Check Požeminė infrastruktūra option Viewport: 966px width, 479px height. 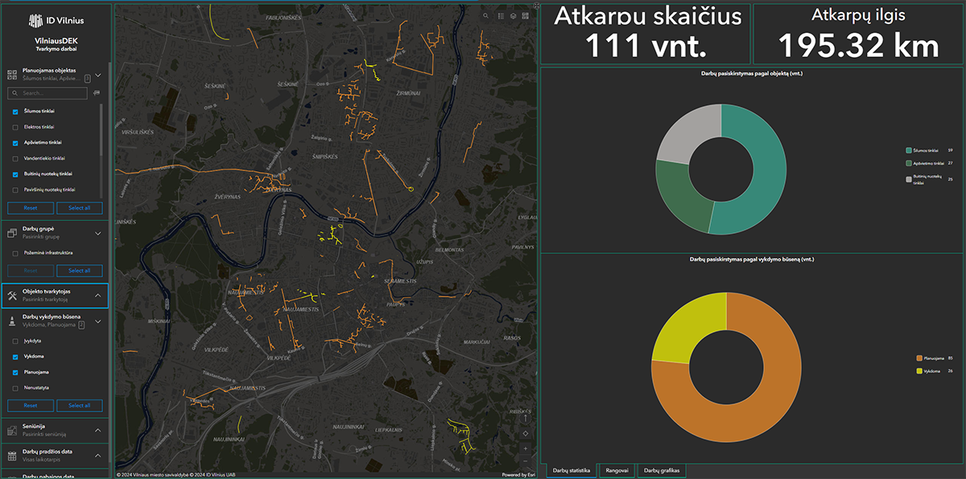pyautogui.click(x=16, y=253)
